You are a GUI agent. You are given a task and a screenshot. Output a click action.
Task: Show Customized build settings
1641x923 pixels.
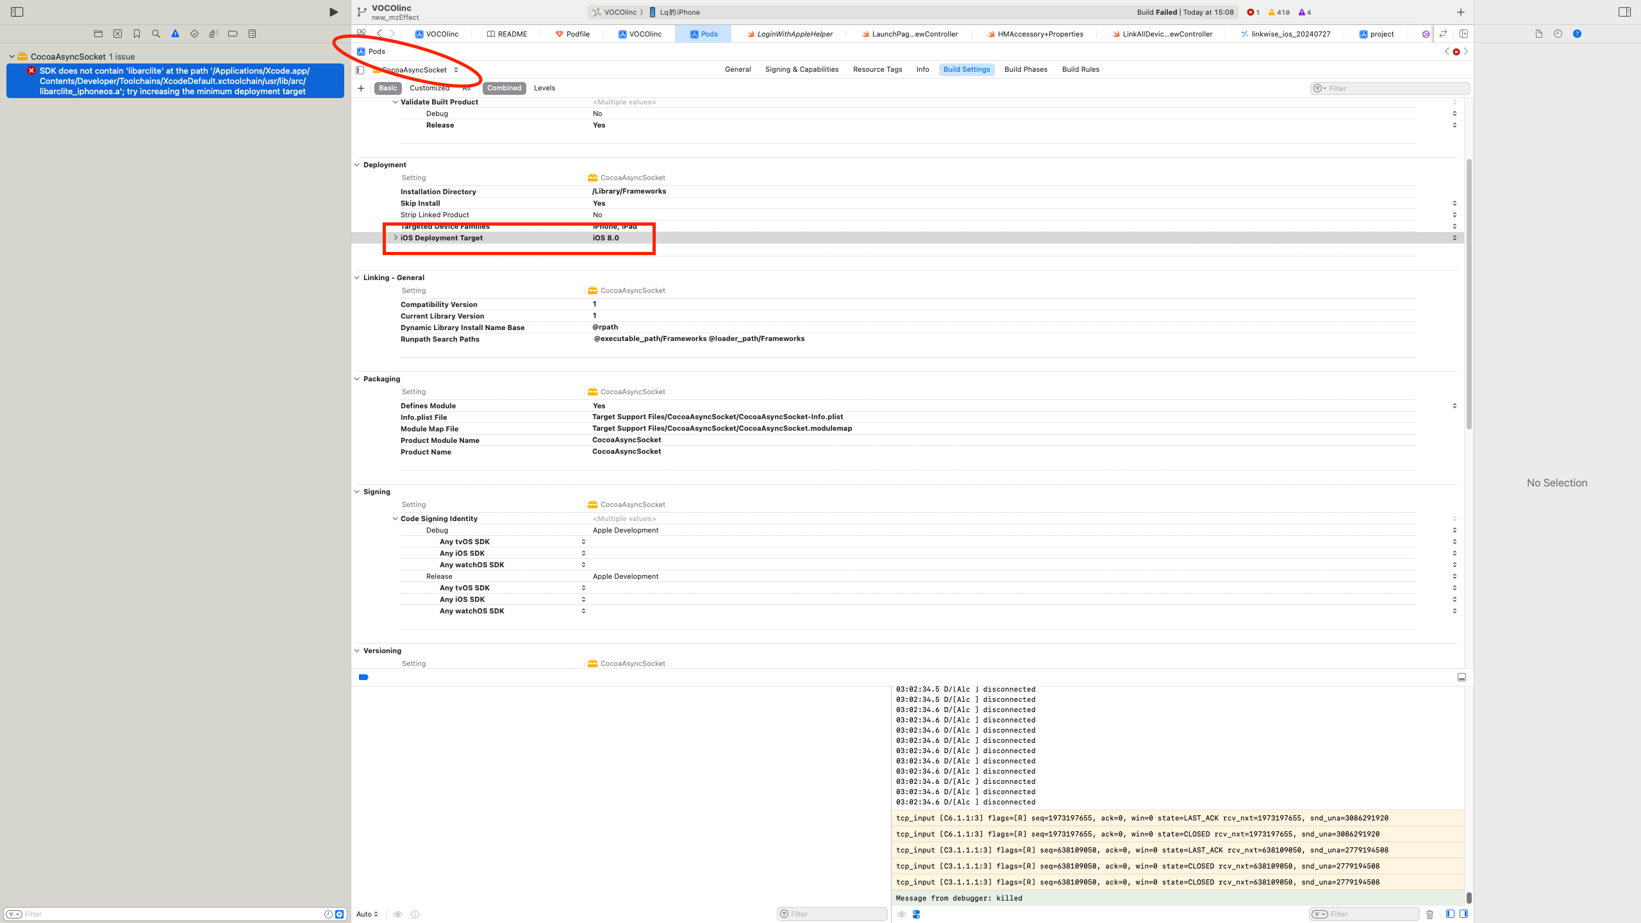[x=429, y=88]
